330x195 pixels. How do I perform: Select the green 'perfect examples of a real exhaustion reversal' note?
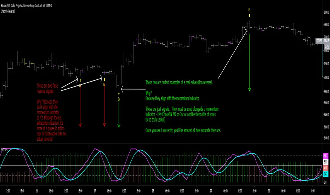[179, 83]
